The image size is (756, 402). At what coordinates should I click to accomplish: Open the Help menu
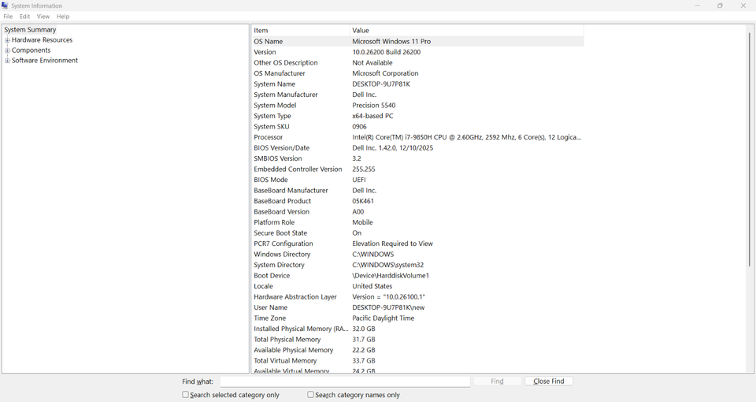click(x=63, y=17)
